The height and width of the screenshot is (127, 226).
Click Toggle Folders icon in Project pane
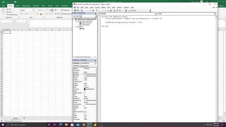pos(81,16)
